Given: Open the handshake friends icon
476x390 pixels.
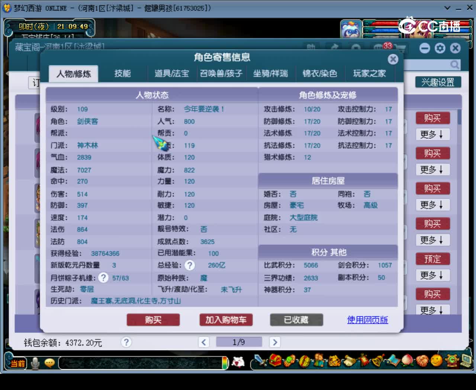Looking at the screenshot, I should coord(422,360).
